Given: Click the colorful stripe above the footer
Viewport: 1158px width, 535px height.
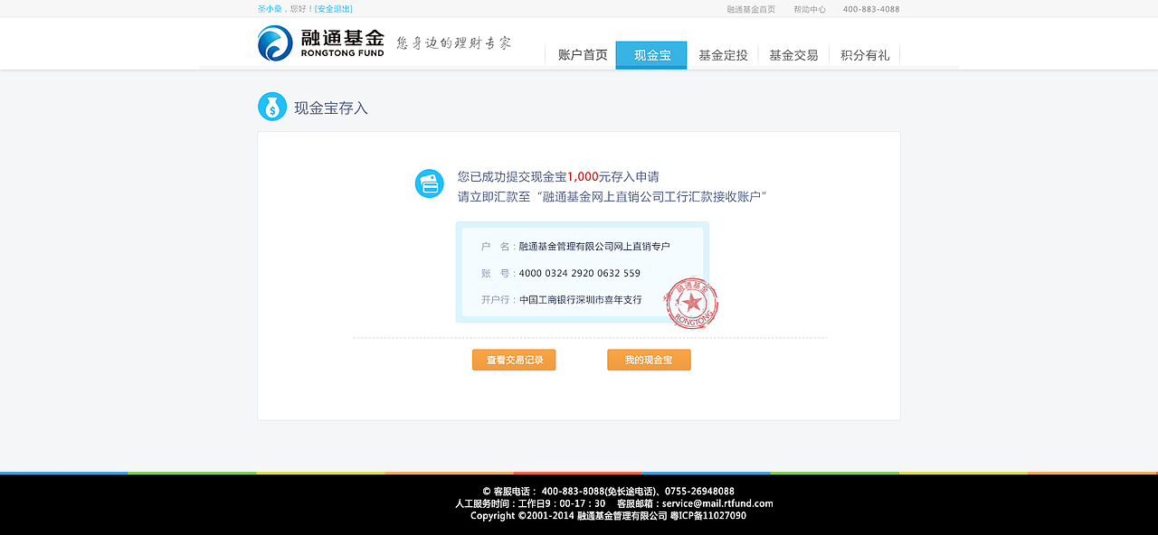Looking at the screenshot, I should (579, 473).
